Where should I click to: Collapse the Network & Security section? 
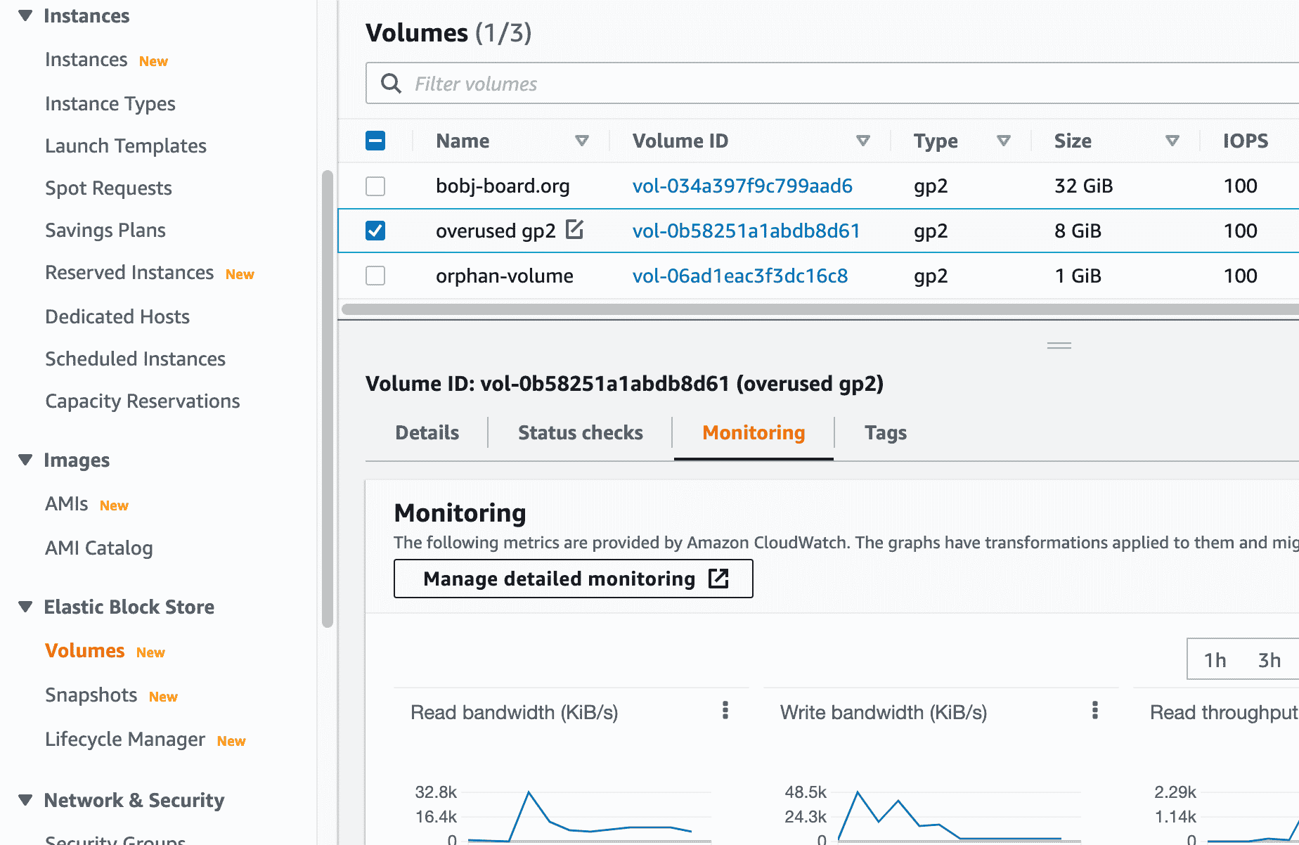25,800
